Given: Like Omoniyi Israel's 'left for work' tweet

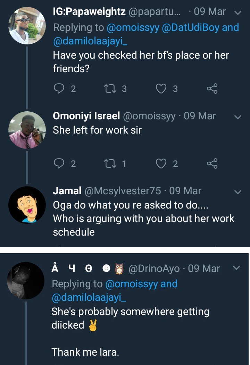Looking at the screenshot, I should [x=161, y=163].
